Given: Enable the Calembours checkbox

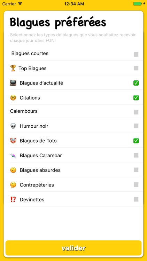Looking at the screenshot, I should [x=136, y=112].
